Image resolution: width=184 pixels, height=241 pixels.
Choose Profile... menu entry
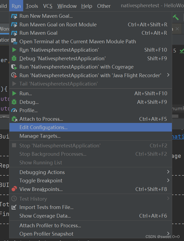[91, 110]
